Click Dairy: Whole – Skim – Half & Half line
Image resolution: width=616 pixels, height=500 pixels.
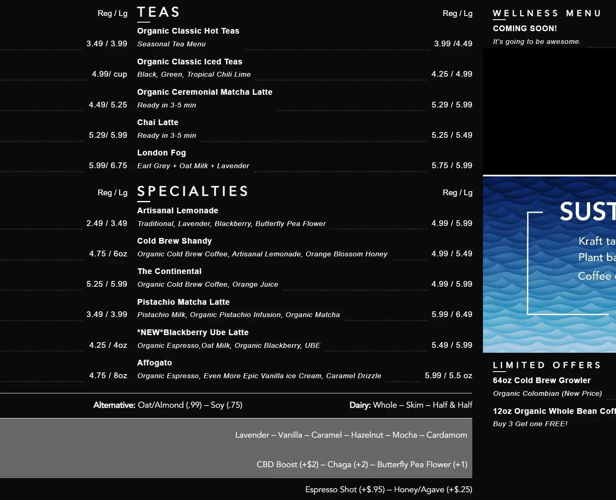(411, 405)
